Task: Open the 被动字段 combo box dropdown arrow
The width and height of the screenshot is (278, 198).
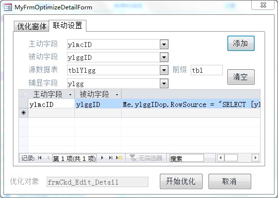Action: click(x=164, y=57)
